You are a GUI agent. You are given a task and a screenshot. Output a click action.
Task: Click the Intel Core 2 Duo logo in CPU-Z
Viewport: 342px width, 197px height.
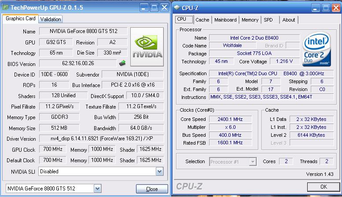[x=316, y=49]
